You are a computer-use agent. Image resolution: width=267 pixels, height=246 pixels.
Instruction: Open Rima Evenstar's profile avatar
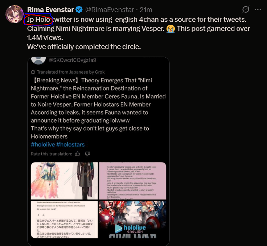[15, 14]
